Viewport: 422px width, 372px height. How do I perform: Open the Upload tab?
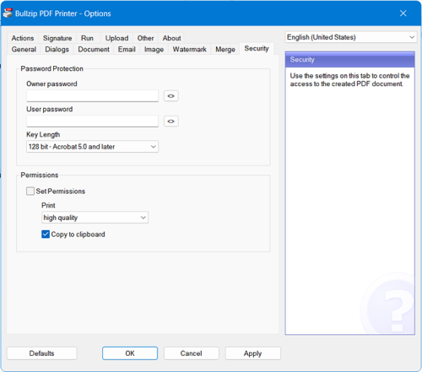tap(116, 38)
